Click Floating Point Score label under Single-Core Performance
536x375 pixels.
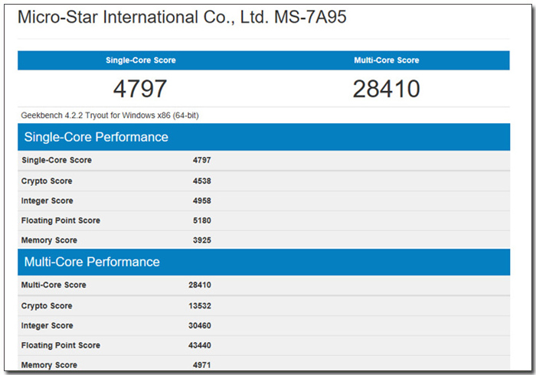pyautogui.click(x=60, y=220)
